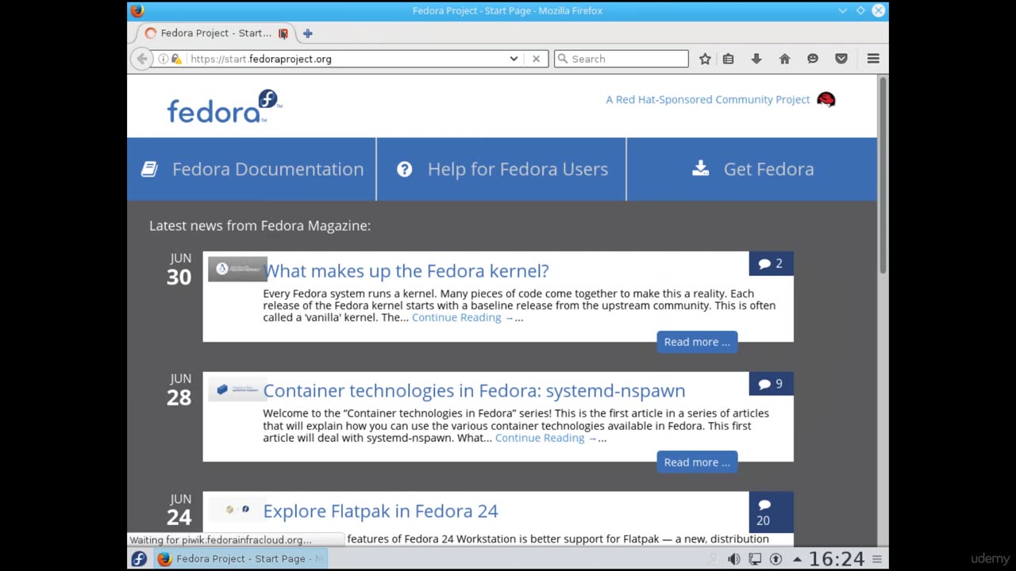Open site information icon in address bar
Screen dimensions: 1016x571
[163, 59]
